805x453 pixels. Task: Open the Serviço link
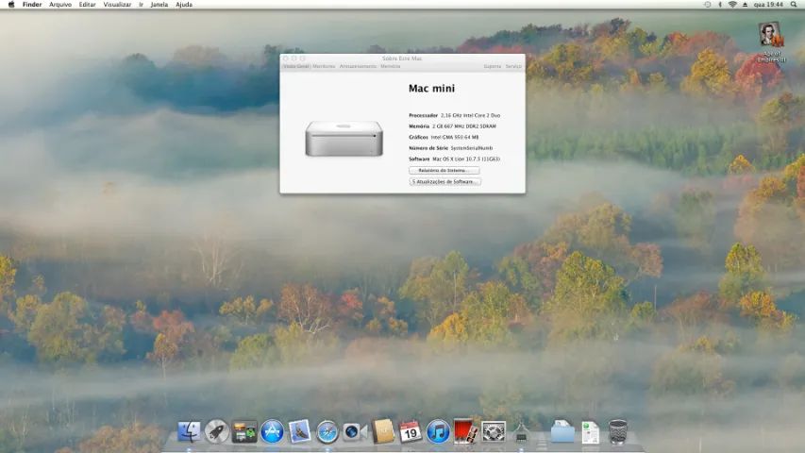click(513, 66)
